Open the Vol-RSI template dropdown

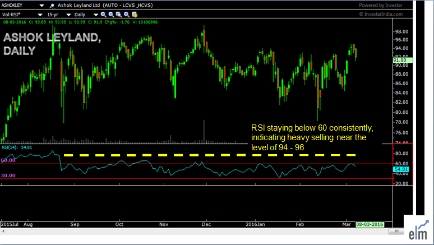click(x=40, y=15)
